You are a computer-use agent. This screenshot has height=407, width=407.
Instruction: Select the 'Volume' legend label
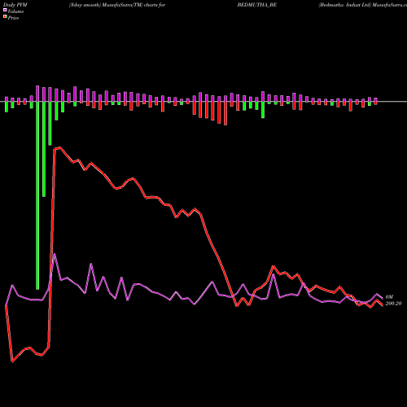(x=15, y=11)
